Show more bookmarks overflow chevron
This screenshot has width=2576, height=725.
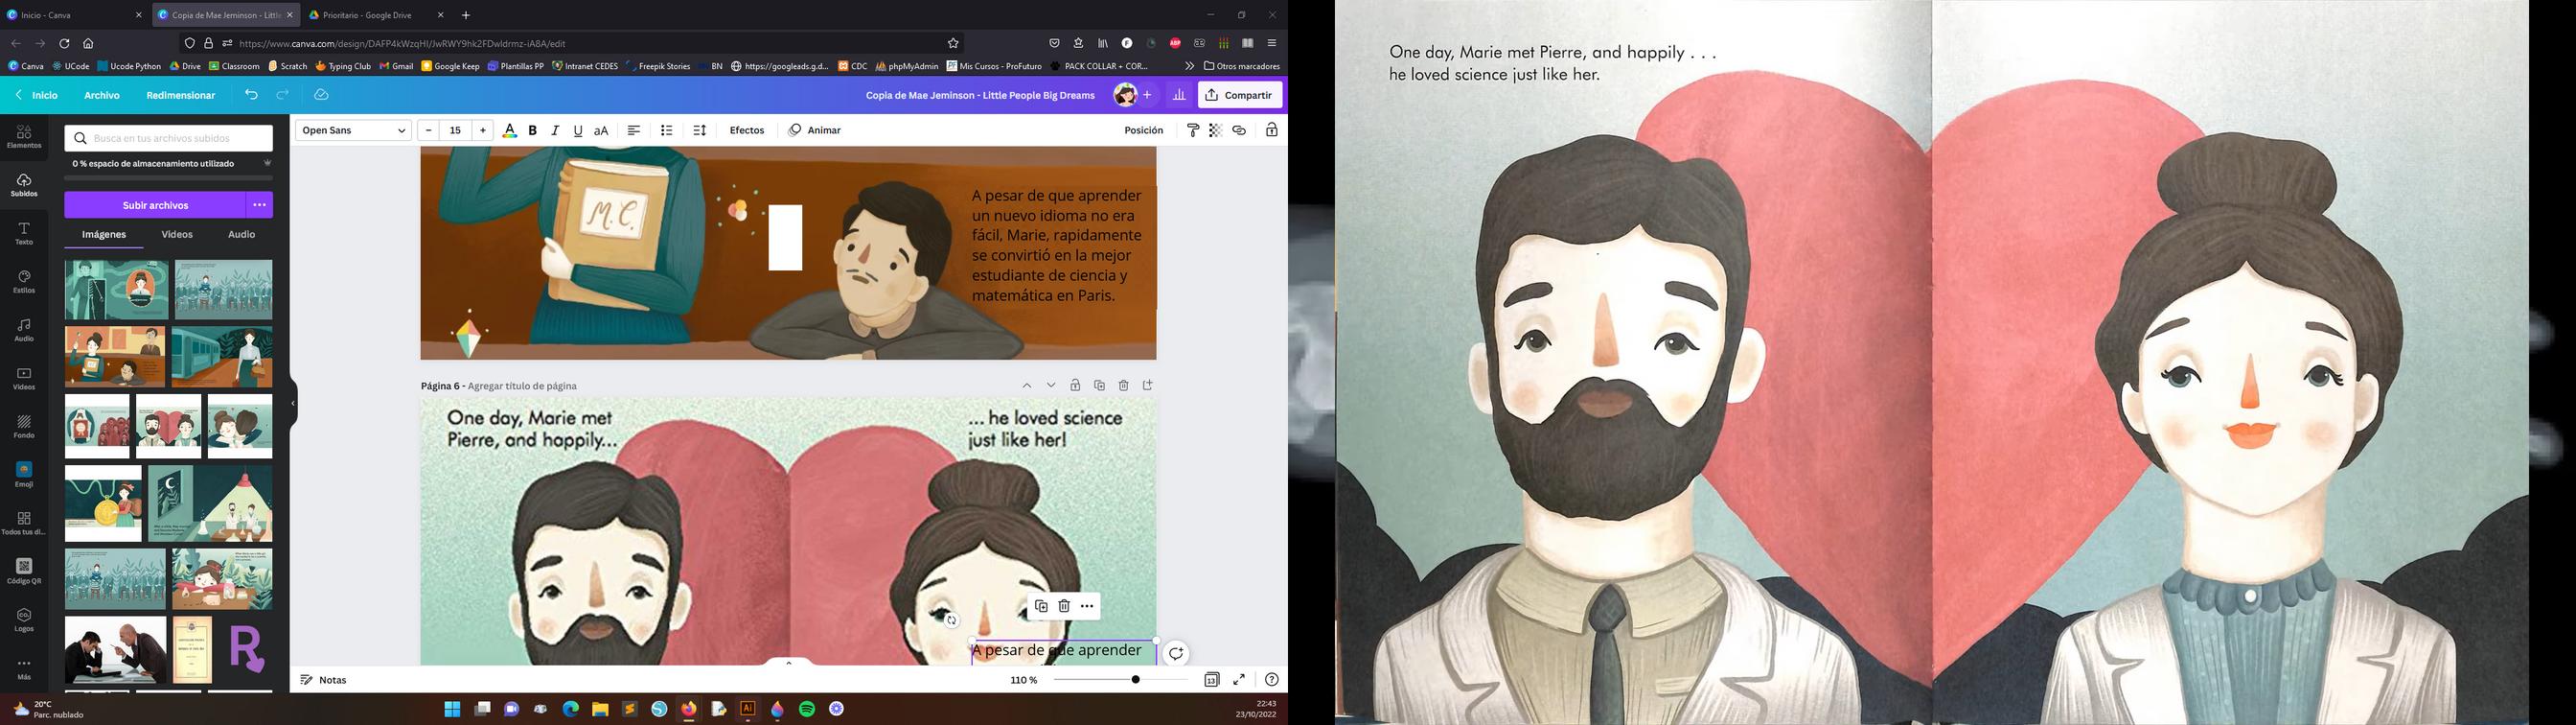(x=1189, y=66)
